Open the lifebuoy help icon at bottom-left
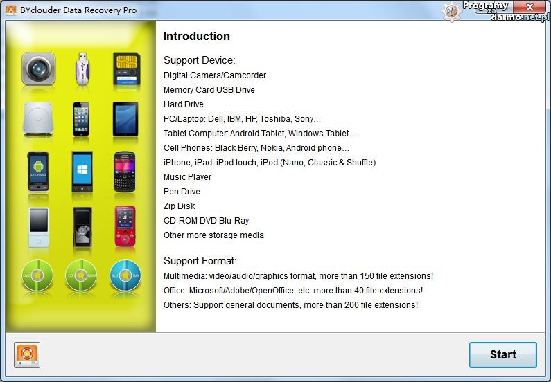The width and height of the screenshot is (551, 382). (27, 355)
